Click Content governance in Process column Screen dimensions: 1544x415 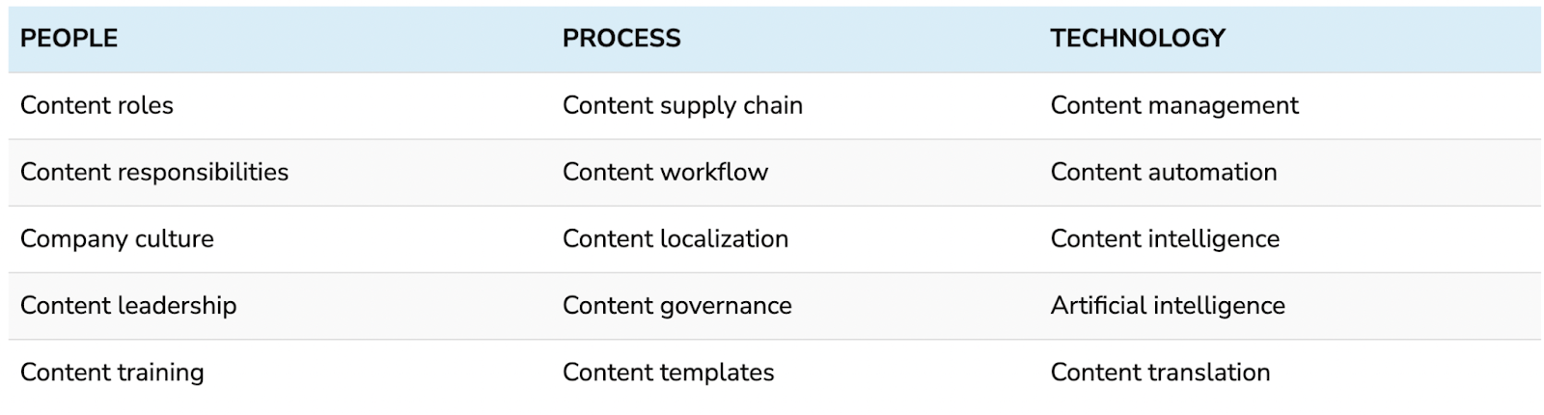677,306
